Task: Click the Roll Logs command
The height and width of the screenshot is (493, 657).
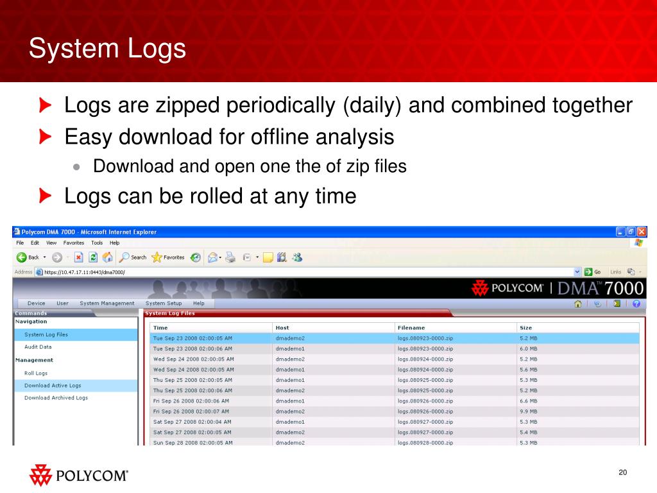Action: point(36,373)
